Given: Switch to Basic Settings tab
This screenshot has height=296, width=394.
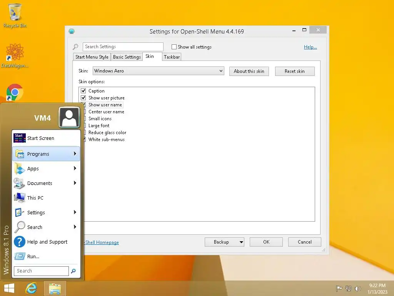Looking at the screenshot, I should pos(127,57).
